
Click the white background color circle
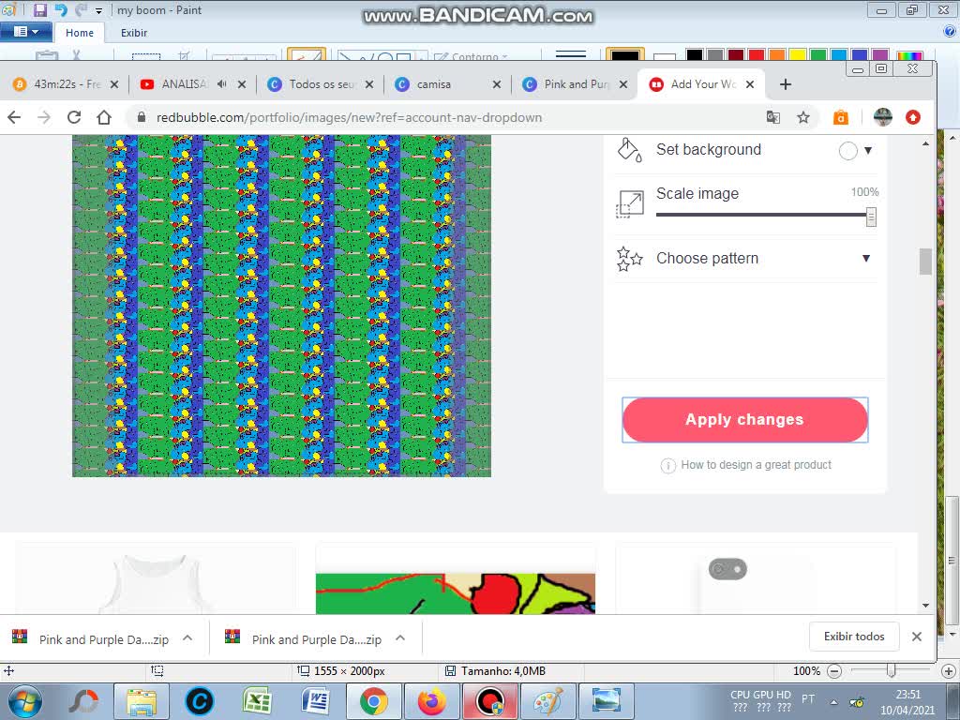tap(847, 151)
